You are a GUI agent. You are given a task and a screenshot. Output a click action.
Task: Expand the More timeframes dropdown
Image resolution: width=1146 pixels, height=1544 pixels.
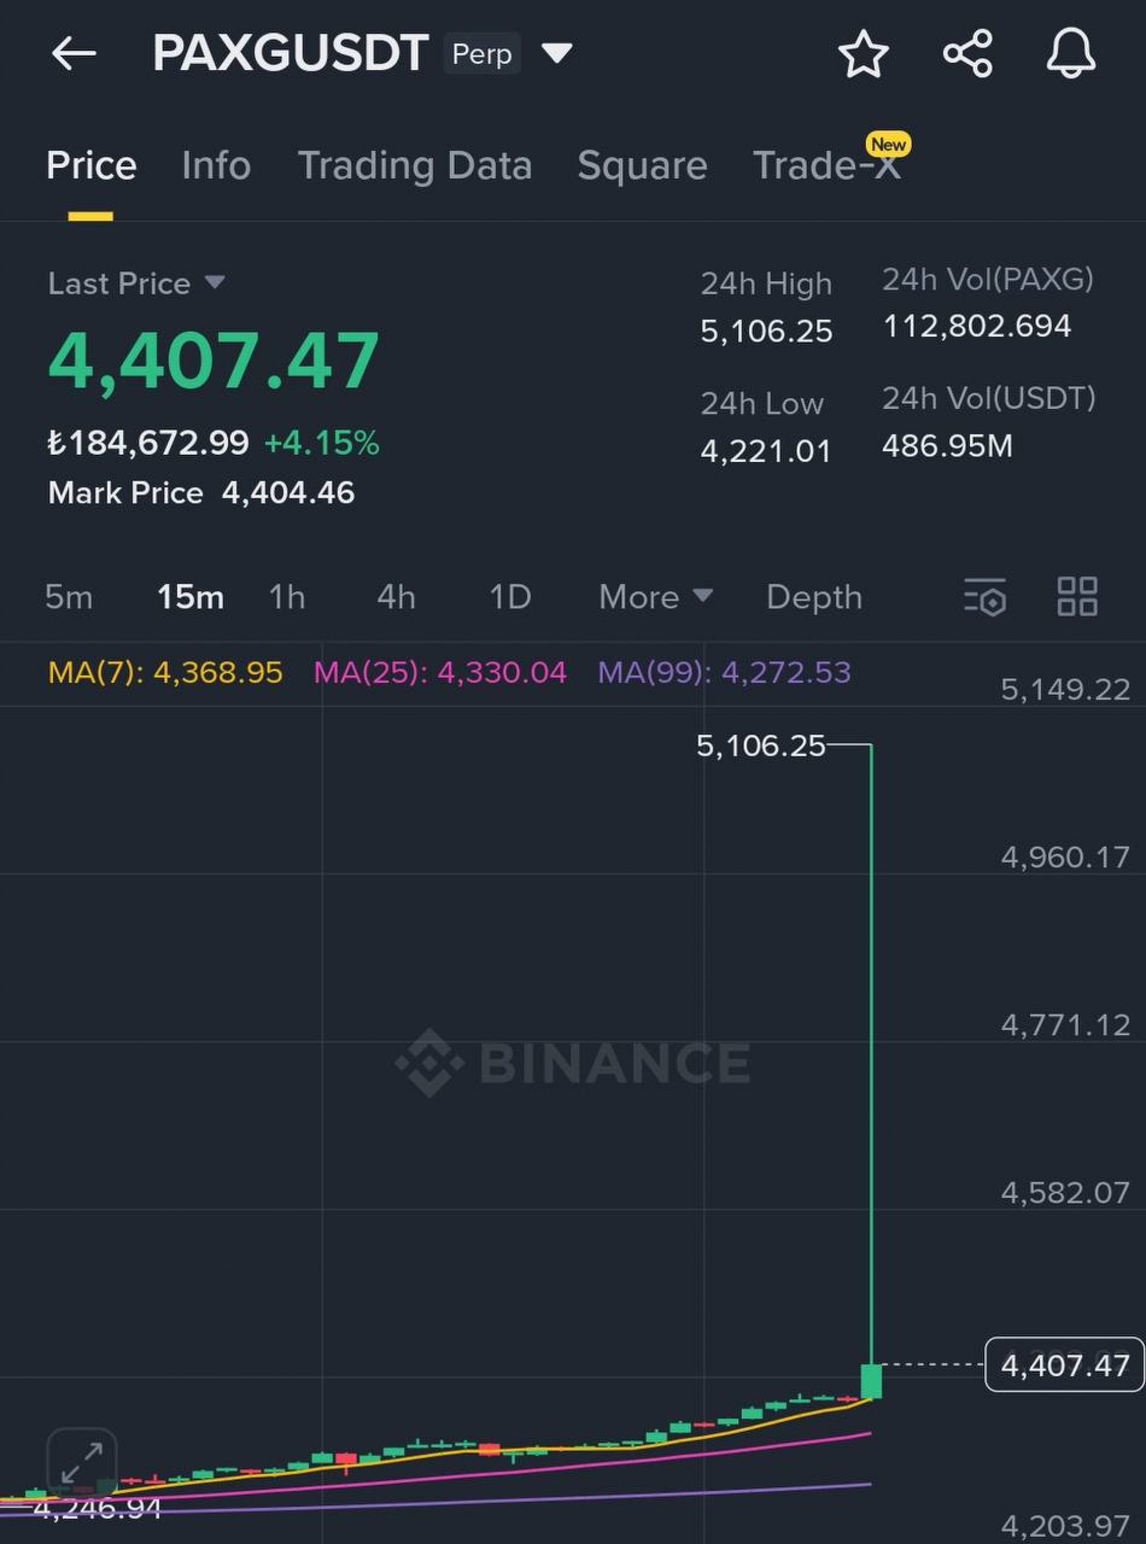click(655, 597)
